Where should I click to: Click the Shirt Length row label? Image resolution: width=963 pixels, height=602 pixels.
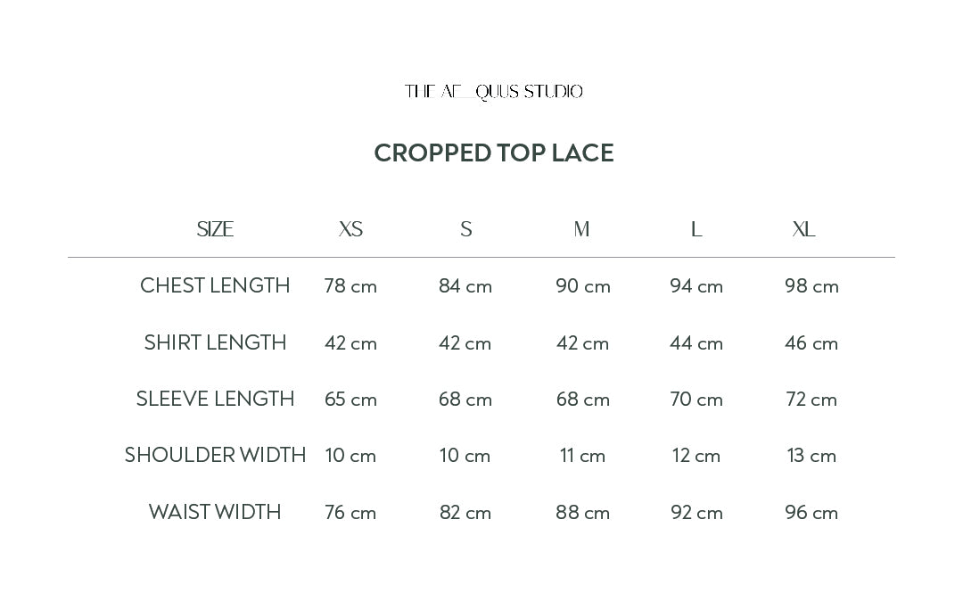(x=215, y=342)
